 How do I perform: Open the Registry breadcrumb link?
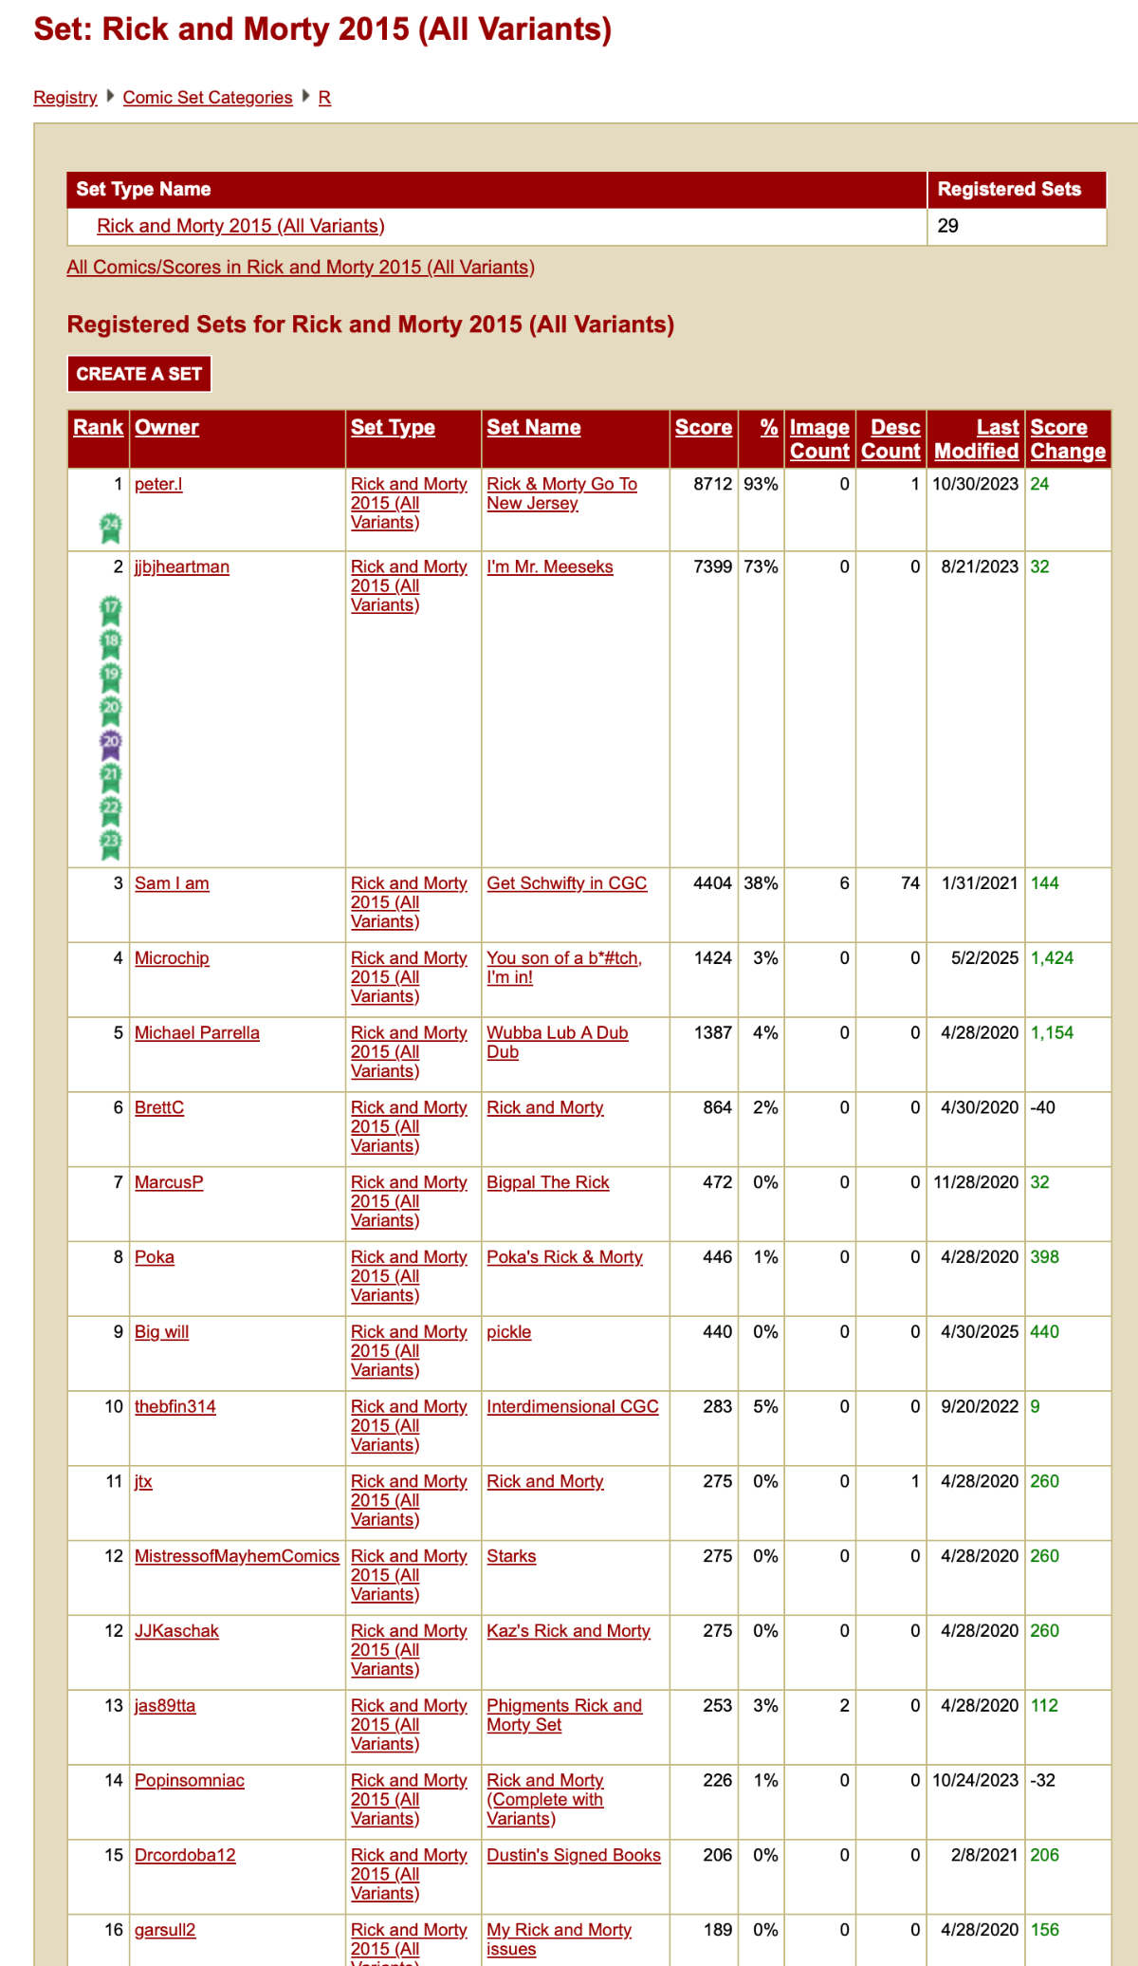coord(65,98)
